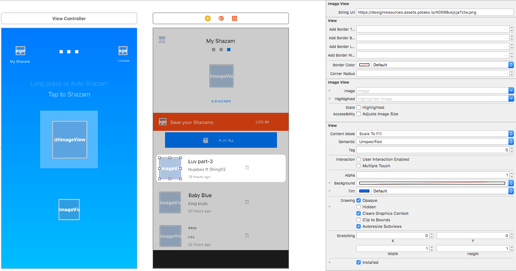This screenshot has height=271, width=516.
Task: Click the yellow View Controller dock icon
Action: coord(208,18)
